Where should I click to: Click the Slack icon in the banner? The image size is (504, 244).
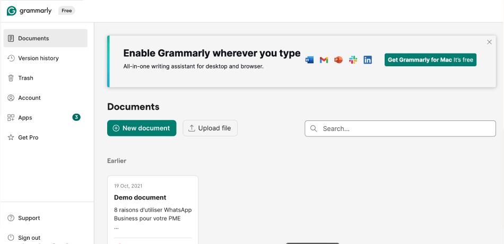click(x=353, y=60)
